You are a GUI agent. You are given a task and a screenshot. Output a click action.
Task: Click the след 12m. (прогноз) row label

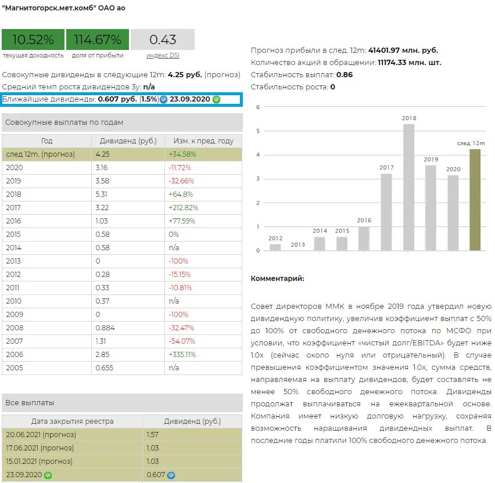(41, 154)
